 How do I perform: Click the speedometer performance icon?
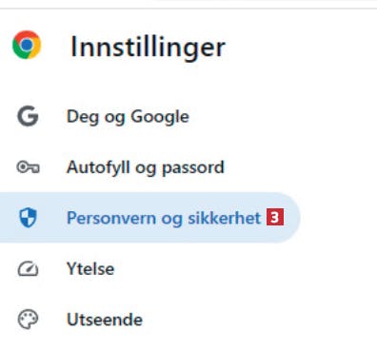click(28, 269)
